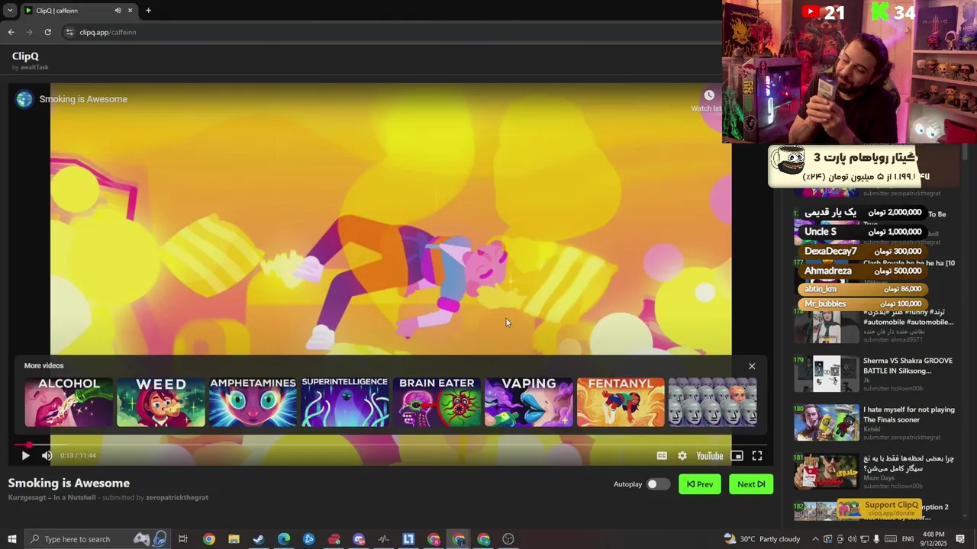Open the SUPERINTELLIGENCE video thumbnail
The height and width of the screenshot is (549, 977).
(344, 402)
